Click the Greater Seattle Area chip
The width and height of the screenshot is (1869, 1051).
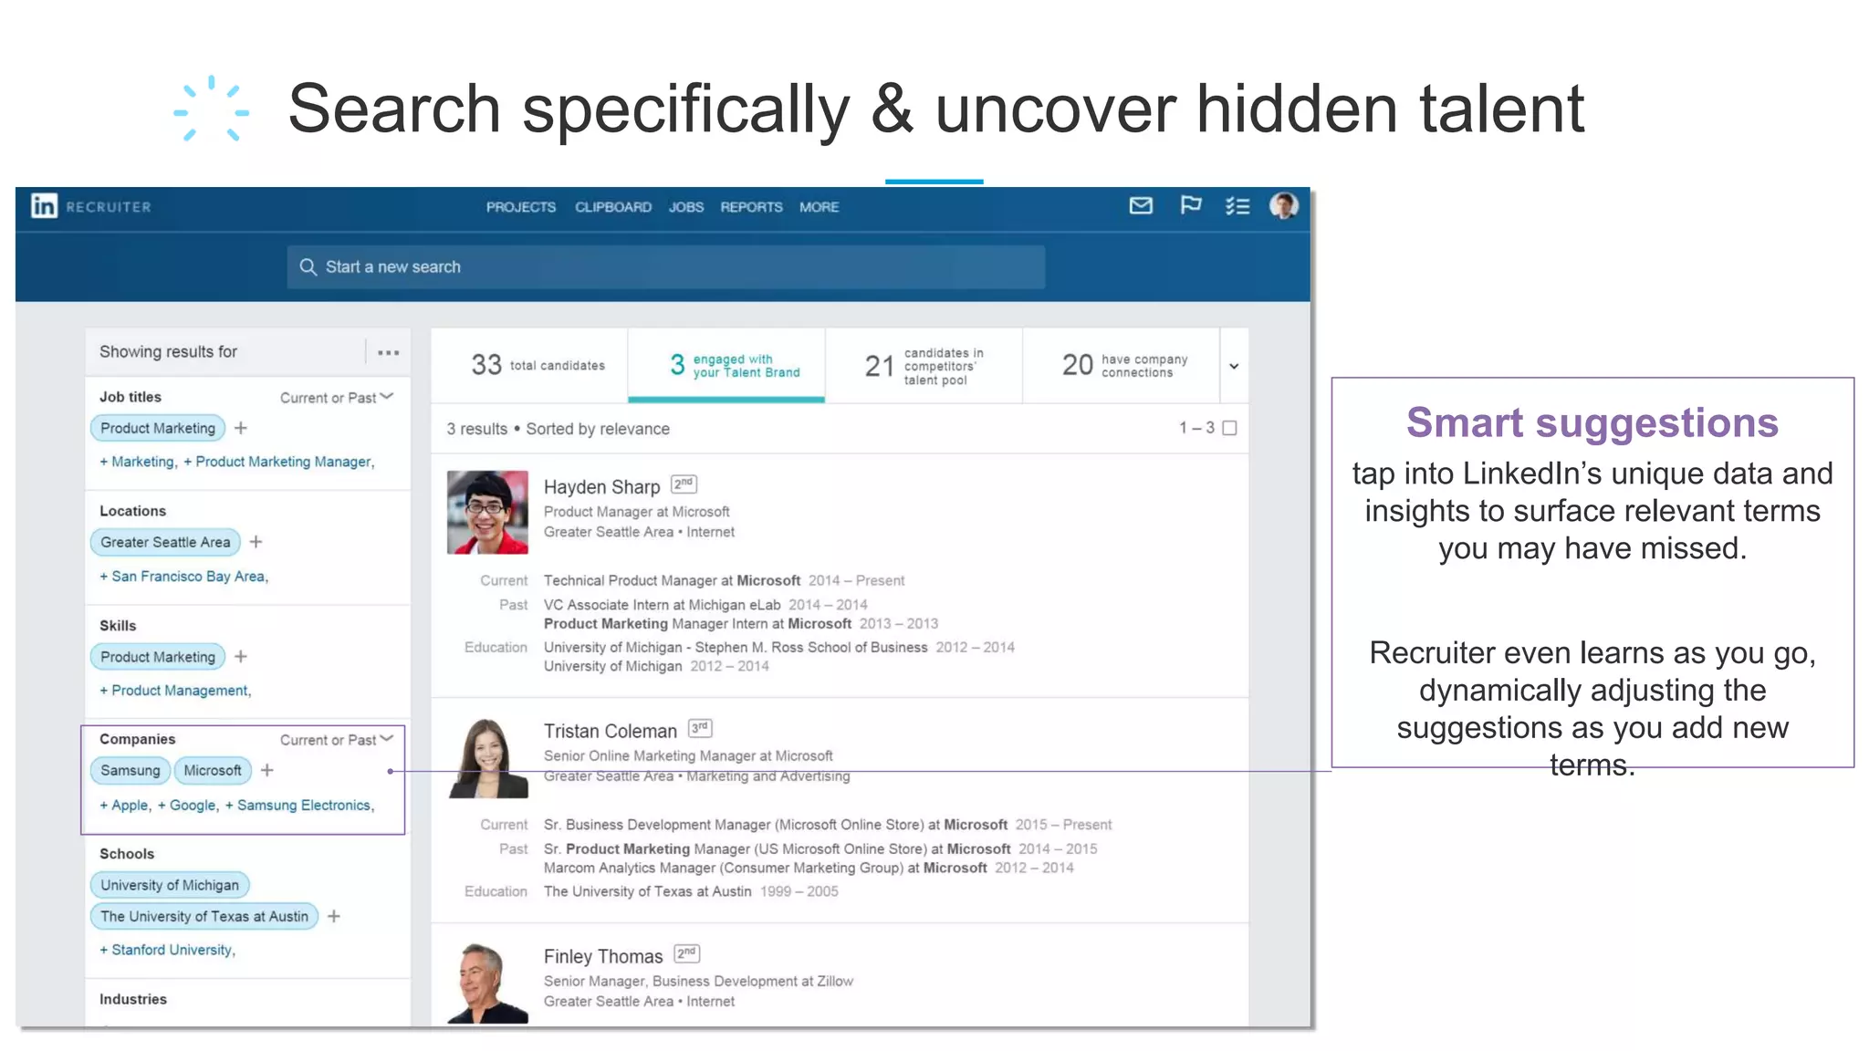165,542
